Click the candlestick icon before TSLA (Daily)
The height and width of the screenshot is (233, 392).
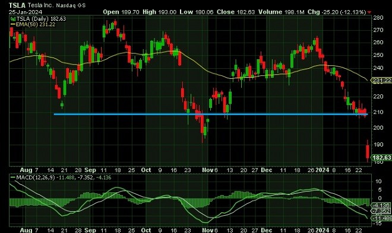[x=13, y=19]
